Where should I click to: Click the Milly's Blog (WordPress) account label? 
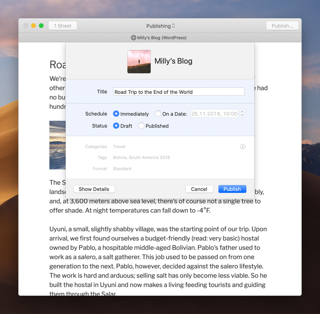pyautogui.click(x=162, y=38)
